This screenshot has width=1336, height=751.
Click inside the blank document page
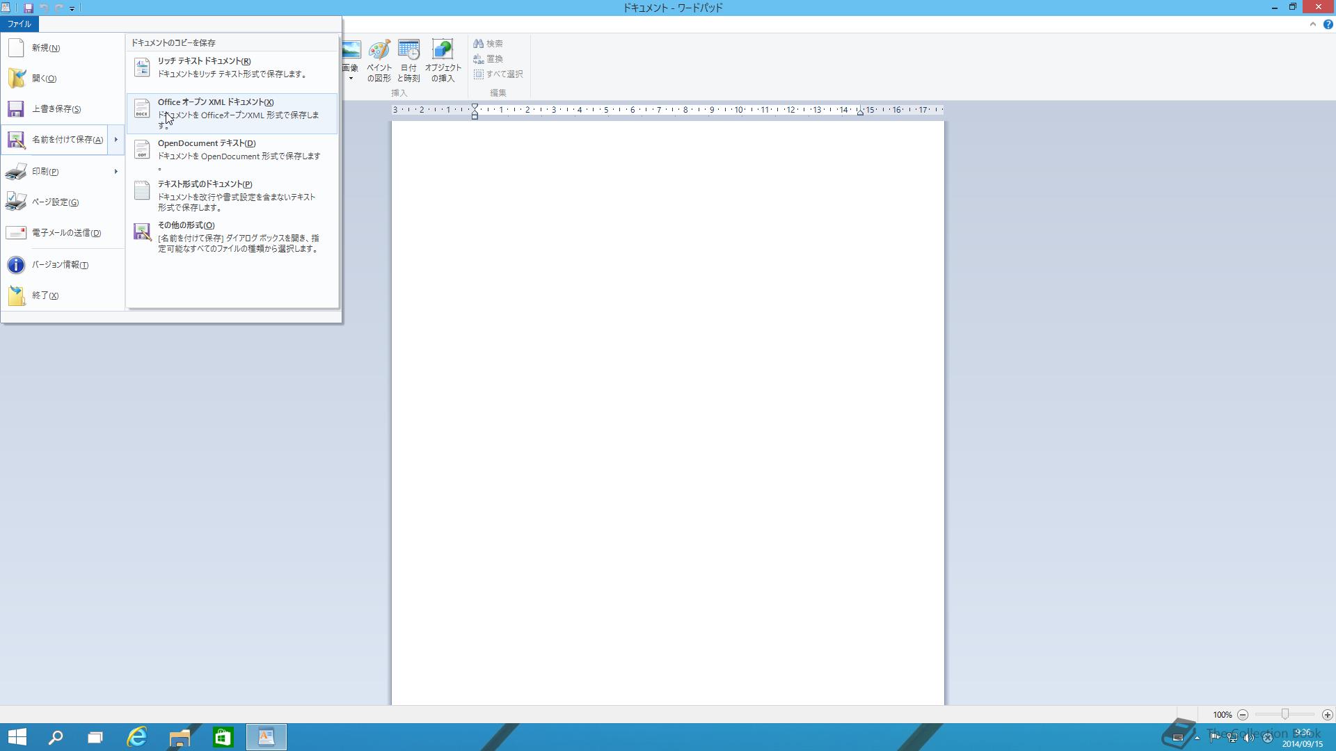click(668, 413)
